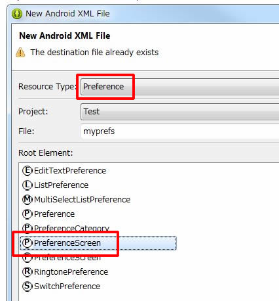279x301 pixels.
Task: Open the Resource Type dropdown showing Preference
Action: 180,87
